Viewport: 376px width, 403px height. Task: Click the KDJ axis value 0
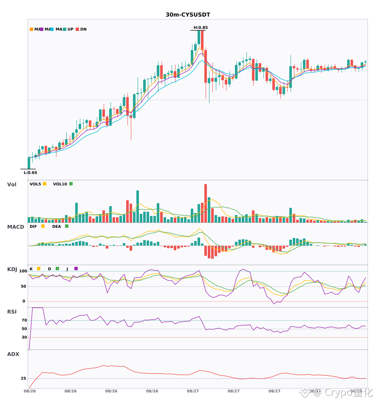pos(24,301)
